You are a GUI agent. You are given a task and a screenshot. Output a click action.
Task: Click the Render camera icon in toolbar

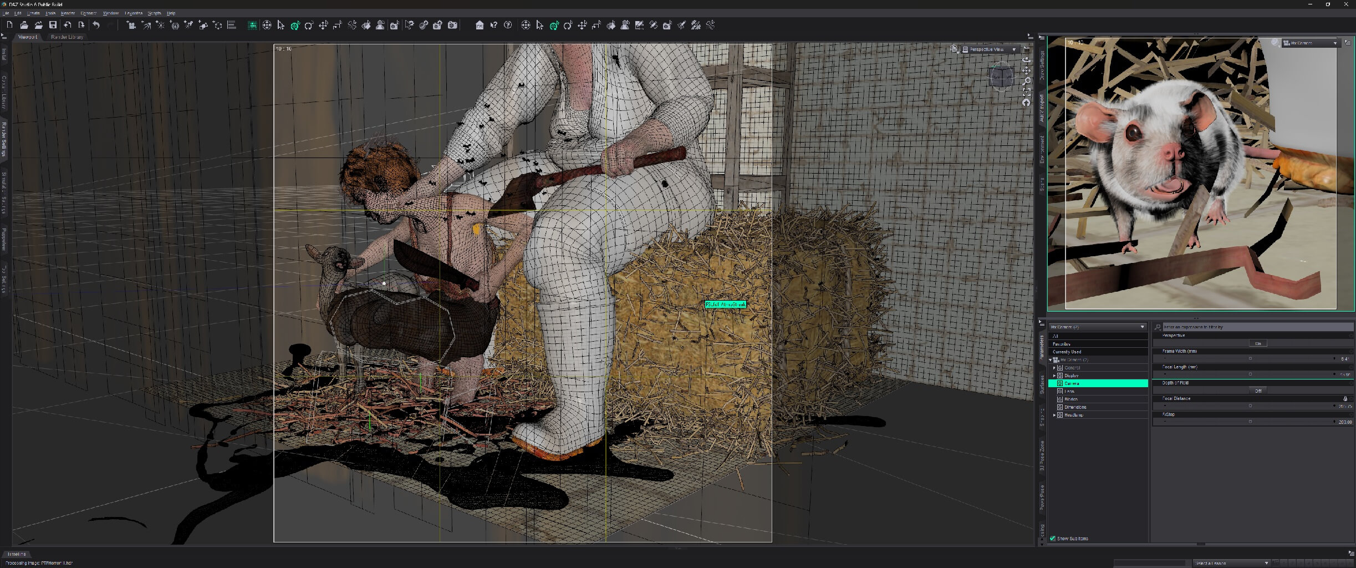[x=452, y=25]
